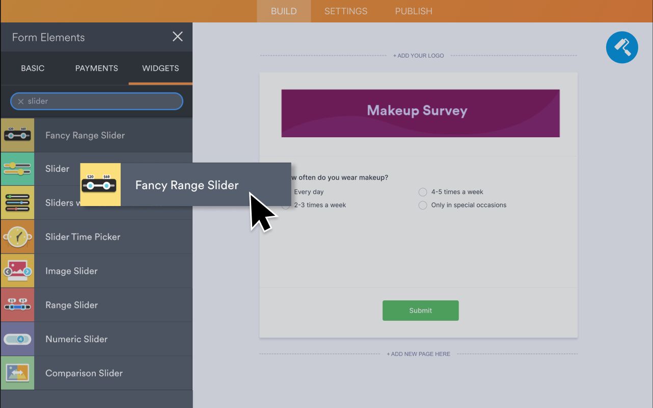Select the Fancy Range Slider widget icon
The image size is (653, 408).
pyautogui.click(x=17, y=135)
